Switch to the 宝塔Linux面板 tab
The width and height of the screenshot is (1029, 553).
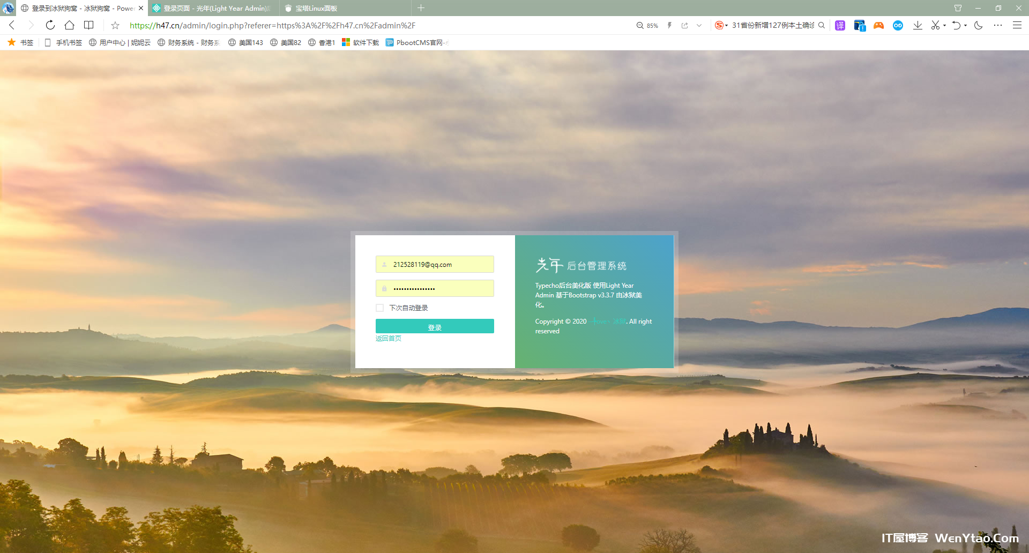[345, 8]
